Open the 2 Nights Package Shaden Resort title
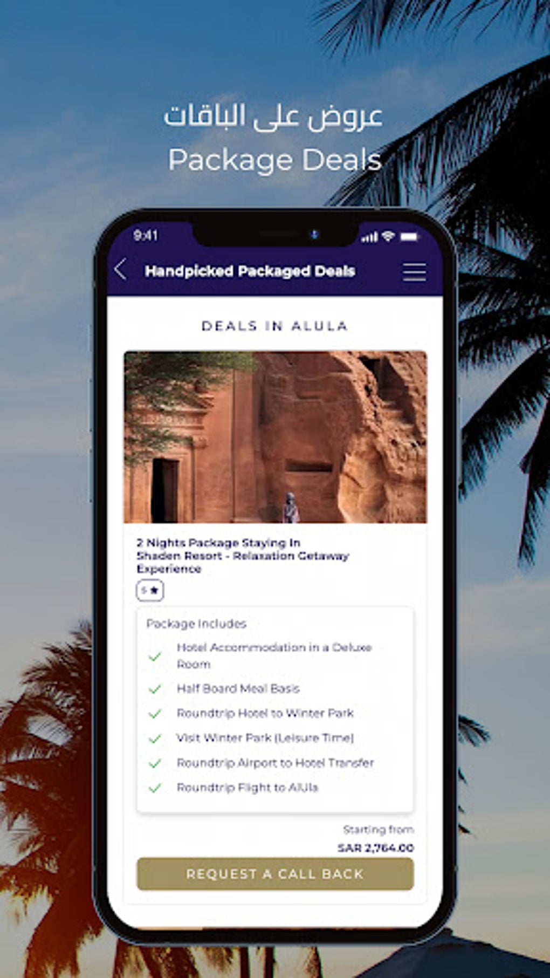 click(x=243, y=556)
